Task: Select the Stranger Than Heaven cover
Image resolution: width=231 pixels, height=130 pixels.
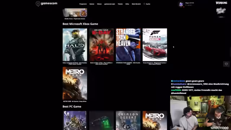Action: (128, 45)
